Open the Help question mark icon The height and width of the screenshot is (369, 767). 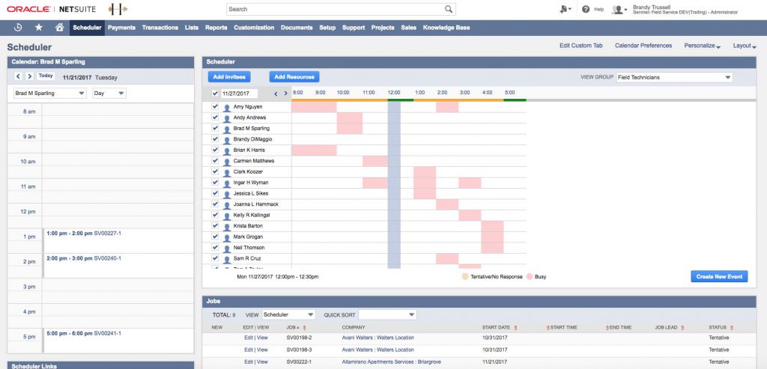586,9
